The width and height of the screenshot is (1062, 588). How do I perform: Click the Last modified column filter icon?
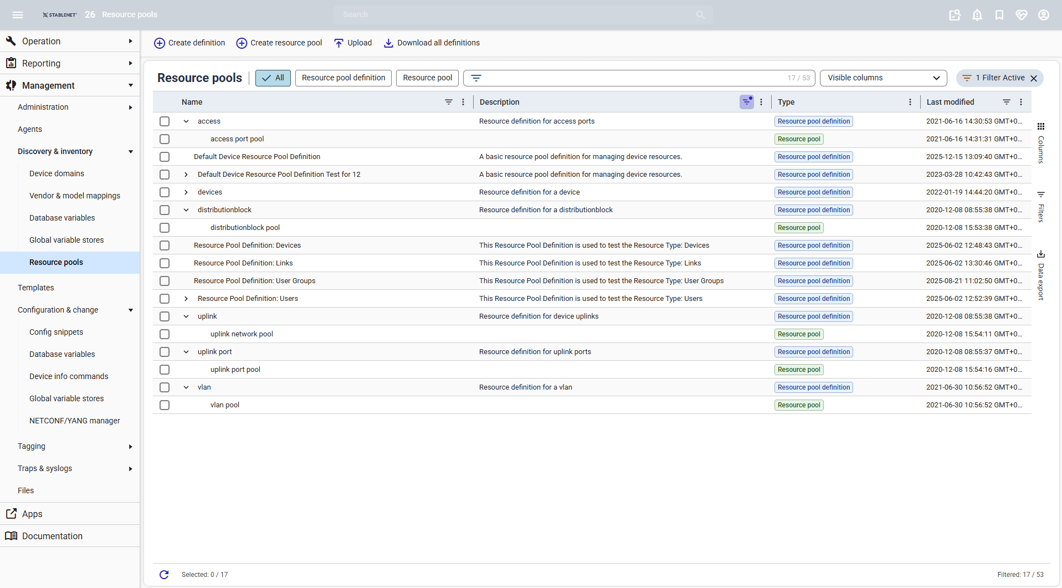(1007, 102)
